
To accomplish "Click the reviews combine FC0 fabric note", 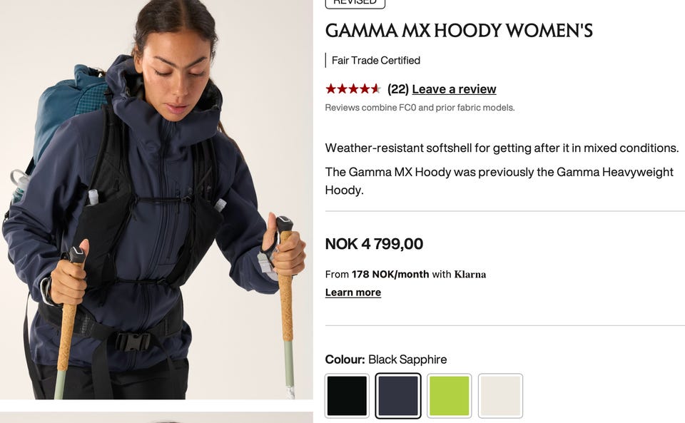I will point(420,108).
